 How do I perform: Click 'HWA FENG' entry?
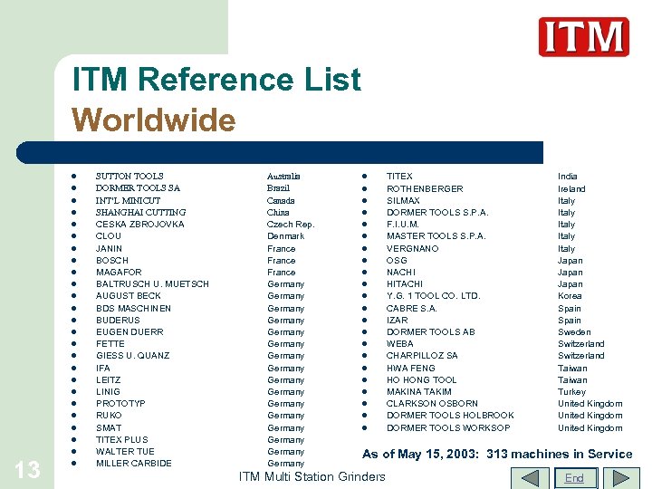(410, 368)
